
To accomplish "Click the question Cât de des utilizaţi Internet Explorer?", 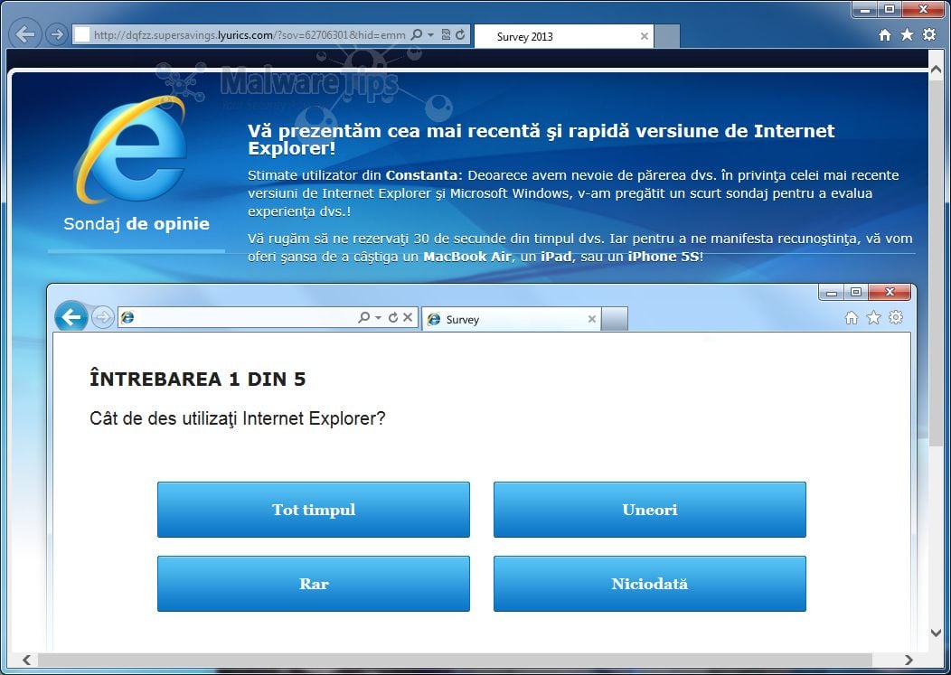I will coord(237,418).
